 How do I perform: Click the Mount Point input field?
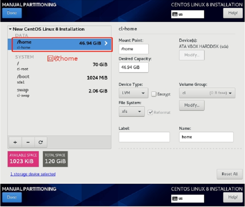pyautogui.click(x=133, y=49)
